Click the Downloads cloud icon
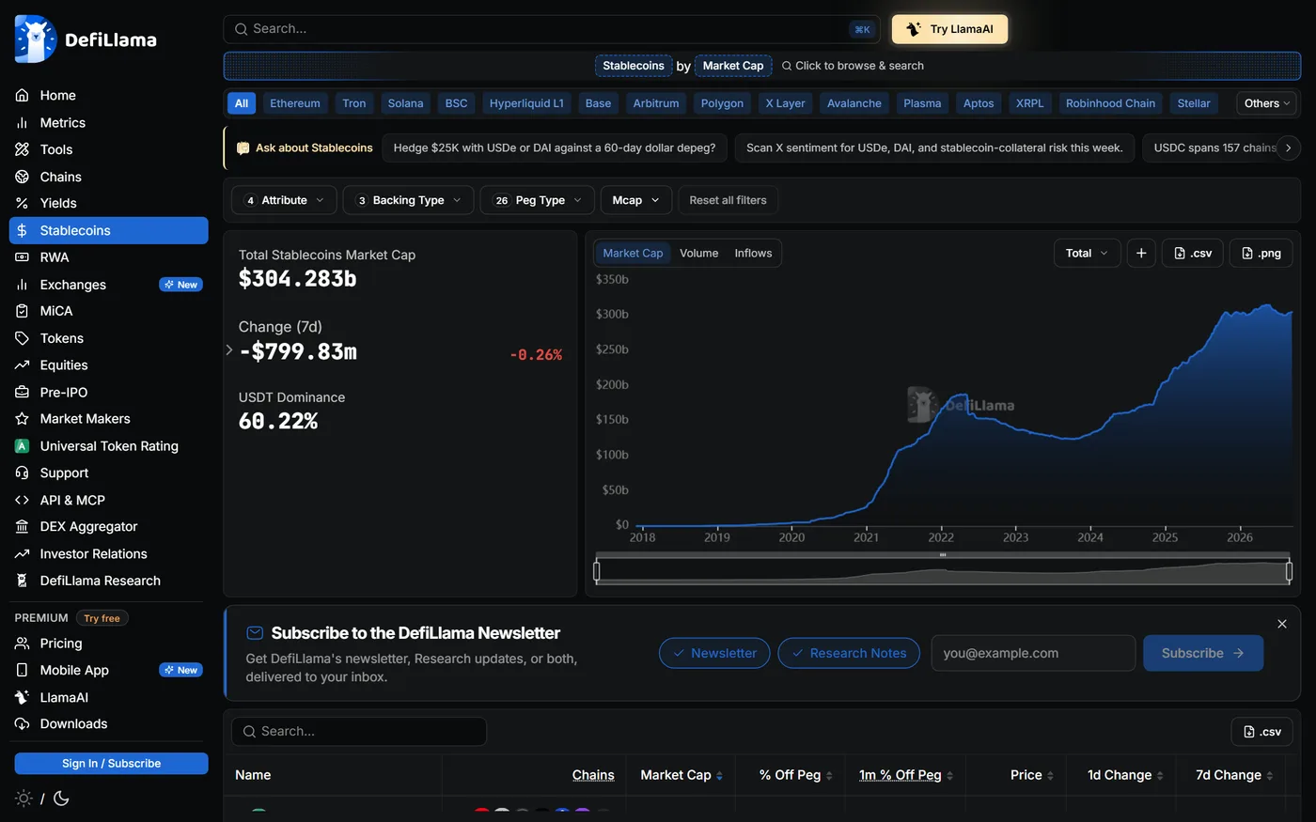This screenshot has width=1316, height=822. click(x=22, y=724)
